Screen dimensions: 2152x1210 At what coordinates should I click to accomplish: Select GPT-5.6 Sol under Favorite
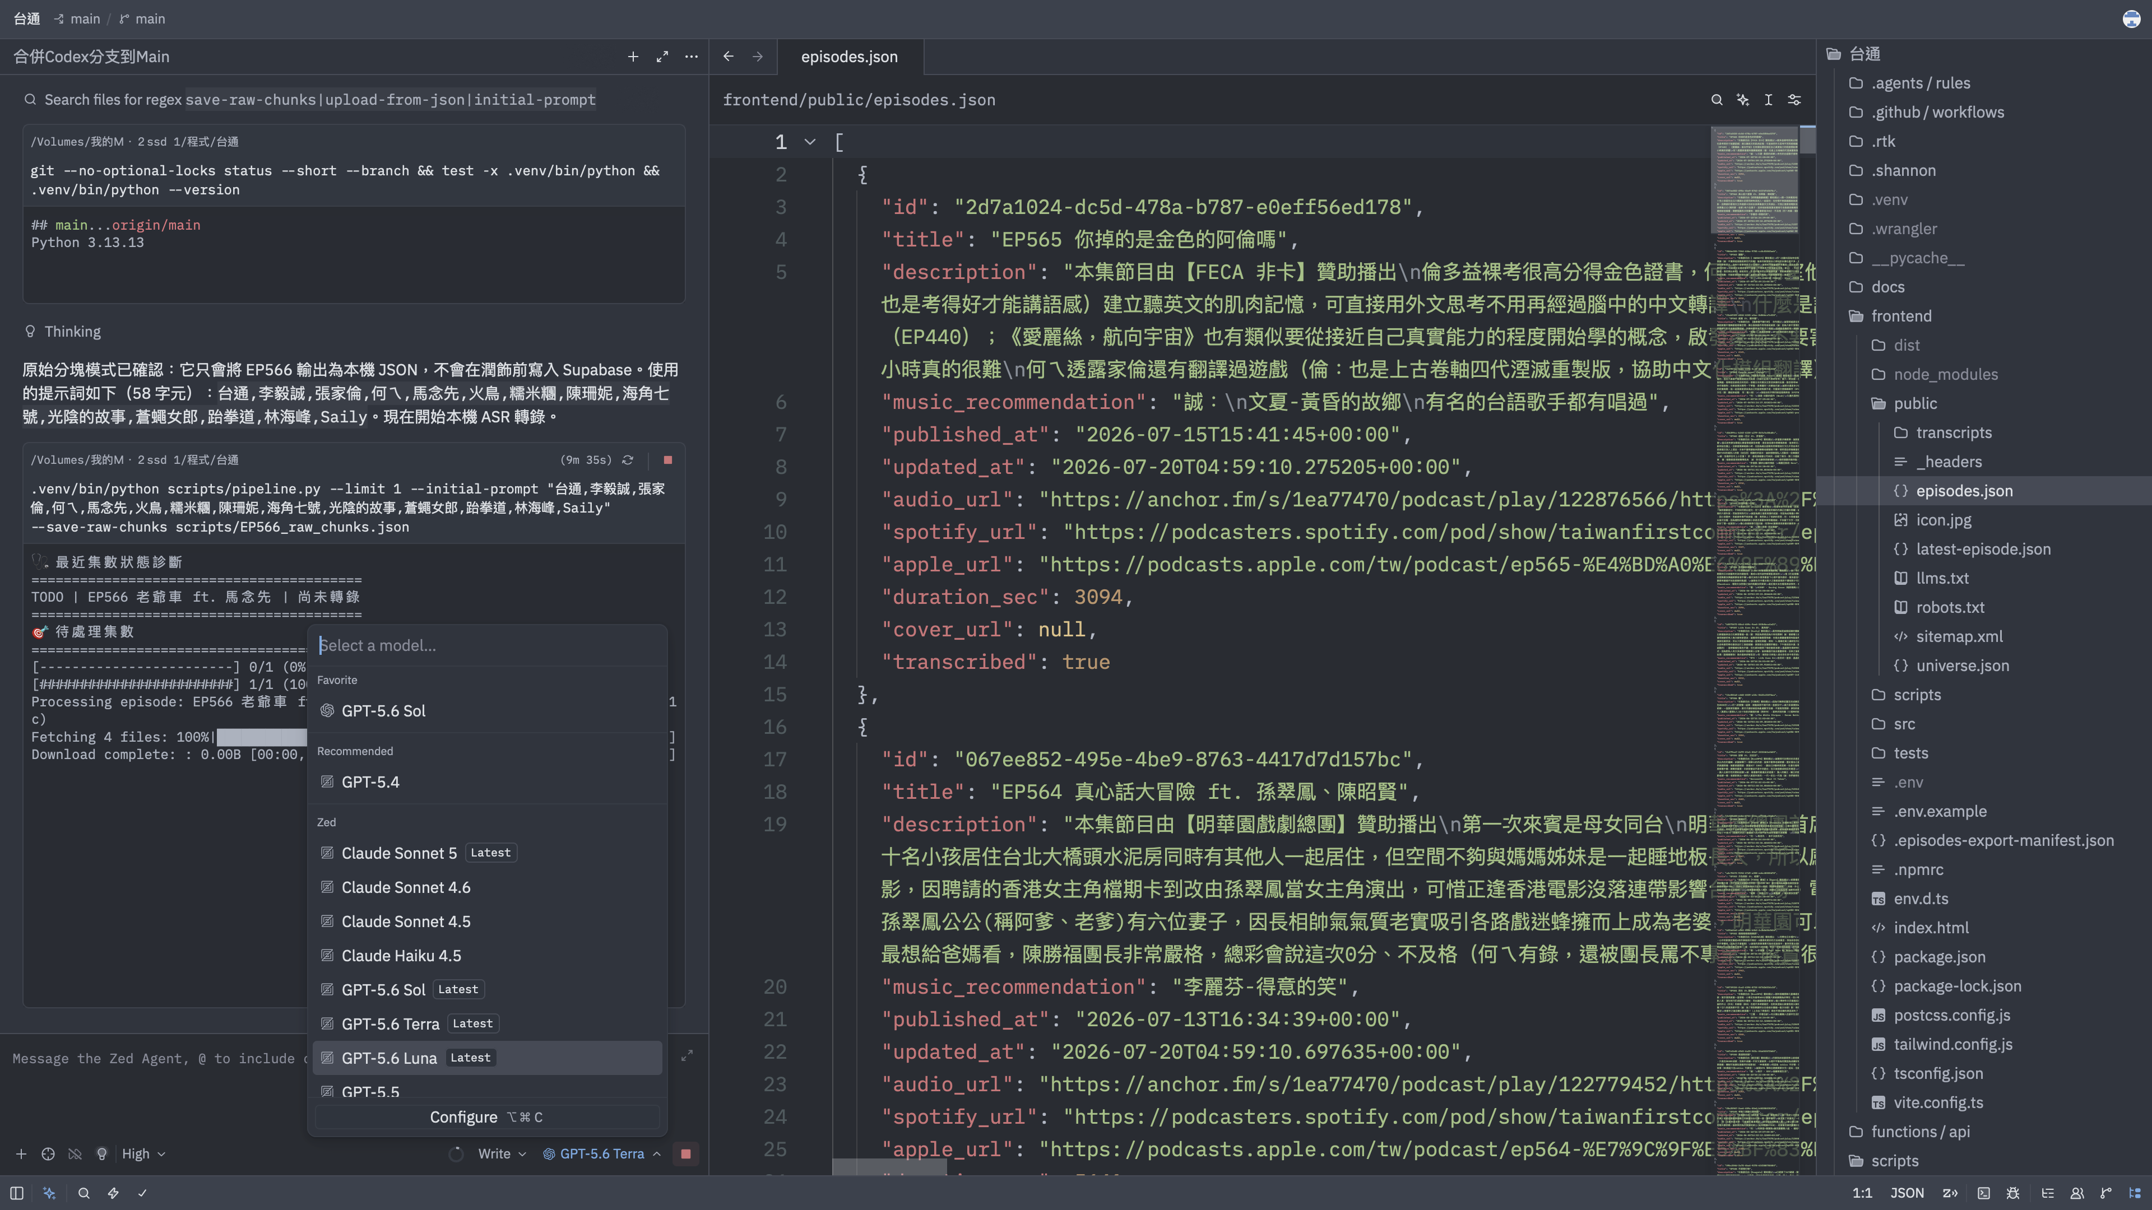[x=487, y=711]
